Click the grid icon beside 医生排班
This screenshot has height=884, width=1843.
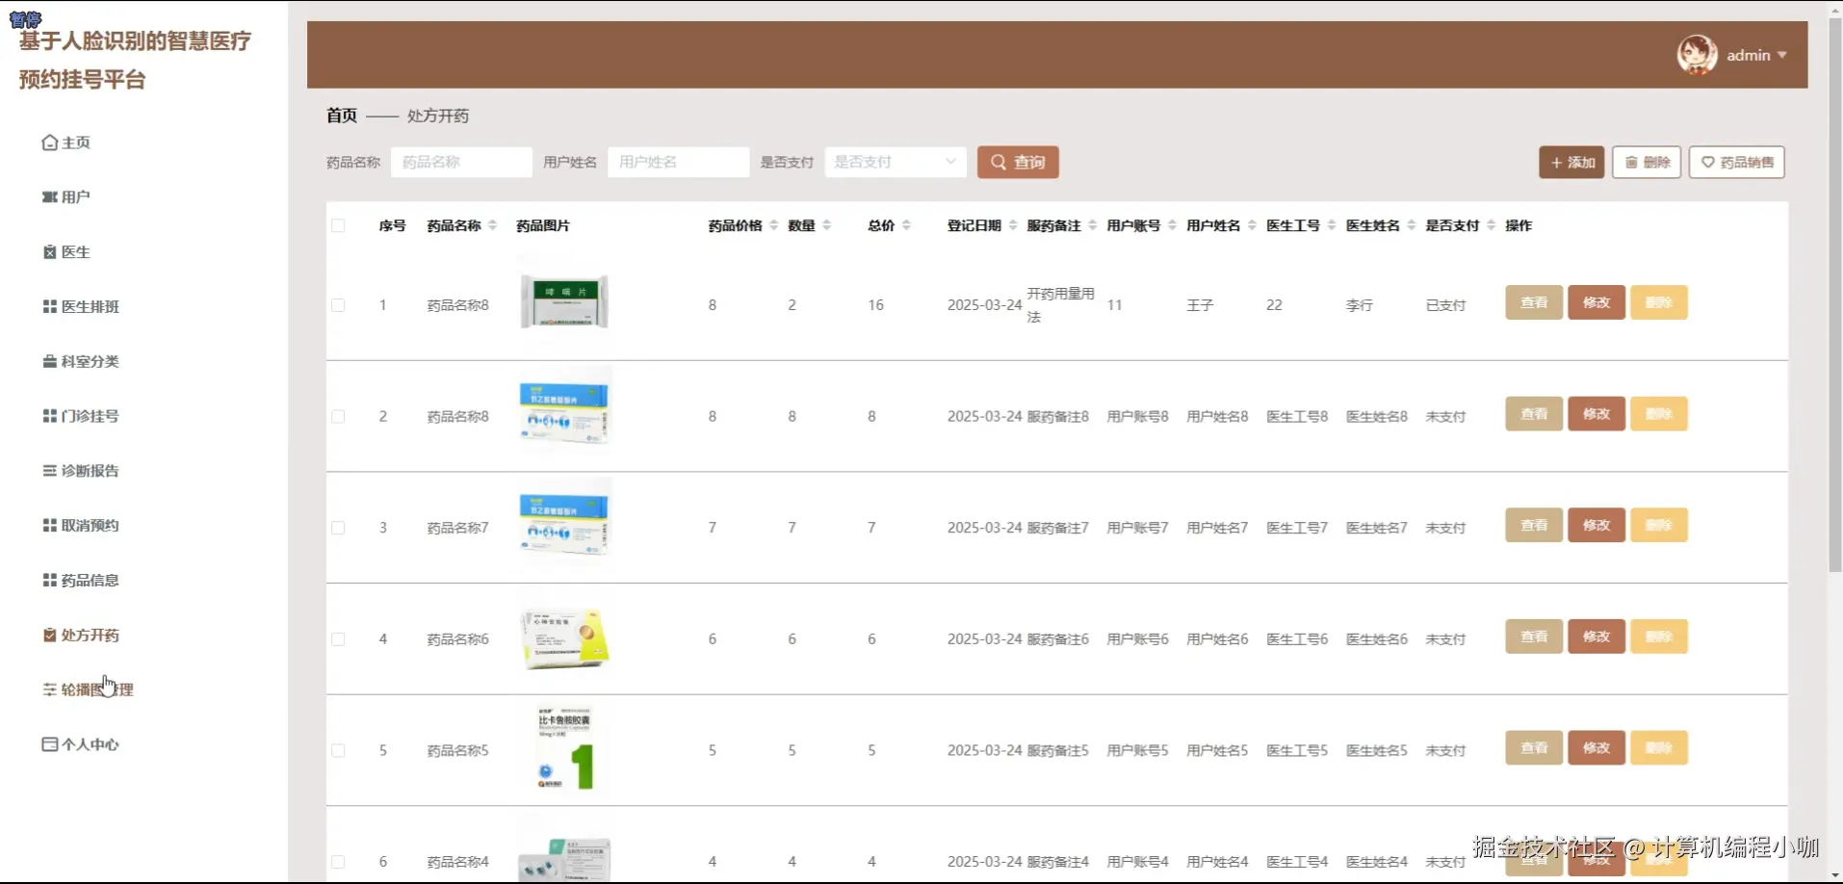pyautogui.click(x=49, y=306)
